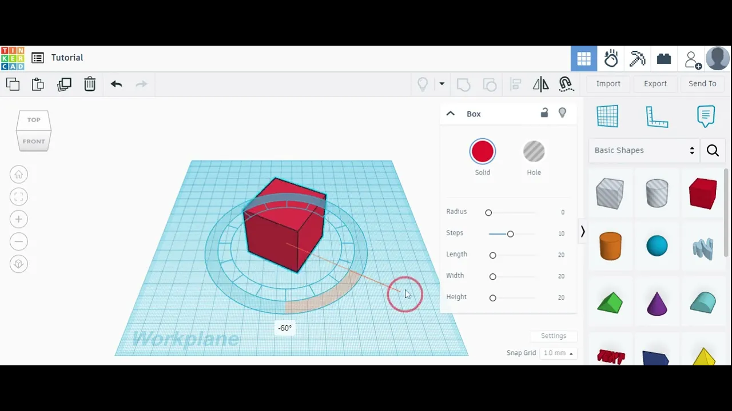This screenshot has height=411, width=732.
Task: Click the Home view icon
Action: (x=19, y=175)
